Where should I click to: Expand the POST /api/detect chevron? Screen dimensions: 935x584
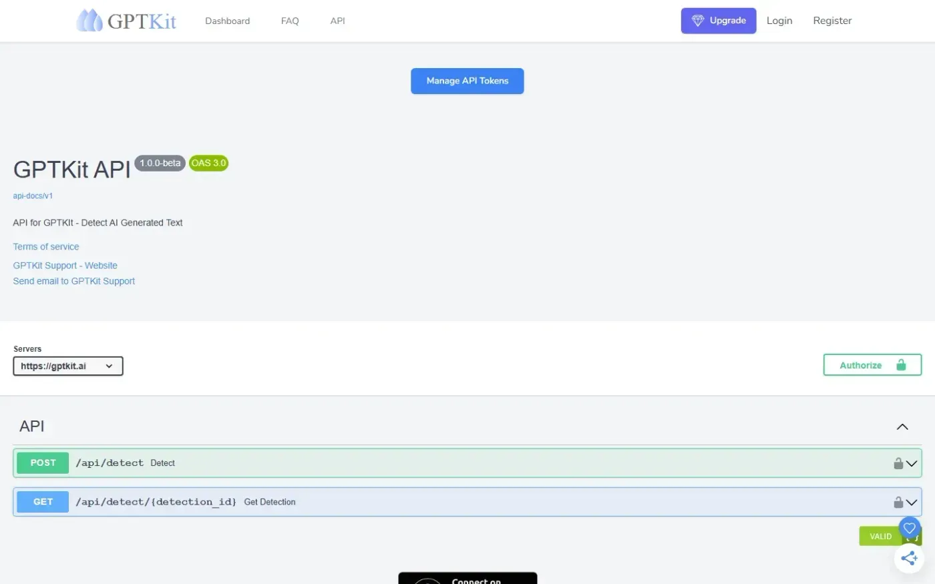click(x=912, y=463)
